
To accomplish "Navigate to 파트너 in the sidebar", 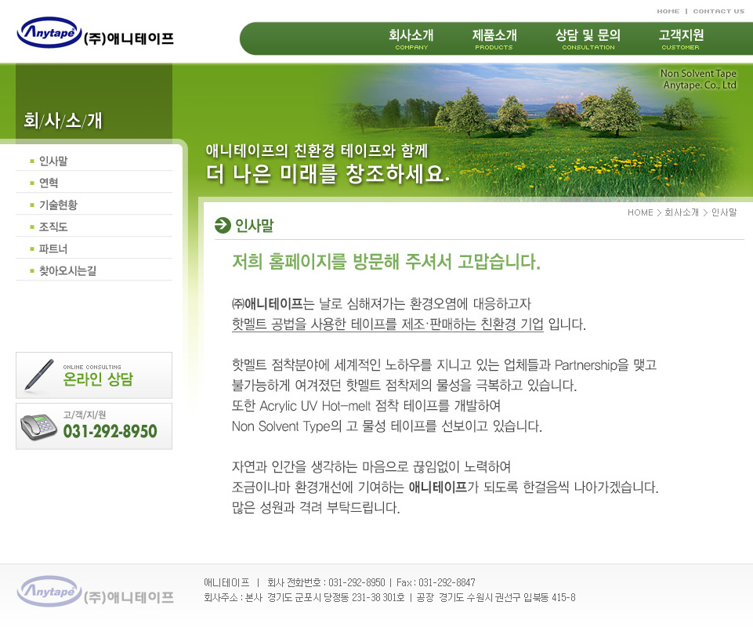I will 53,249.
